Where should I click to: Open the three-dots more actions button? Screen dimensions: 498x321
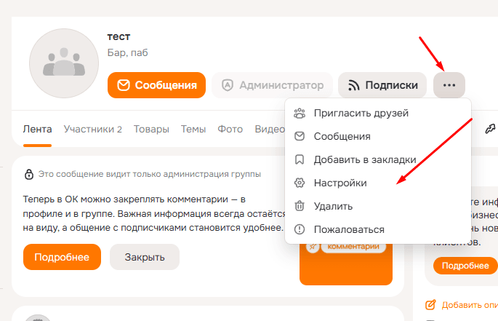coord(449,85)
